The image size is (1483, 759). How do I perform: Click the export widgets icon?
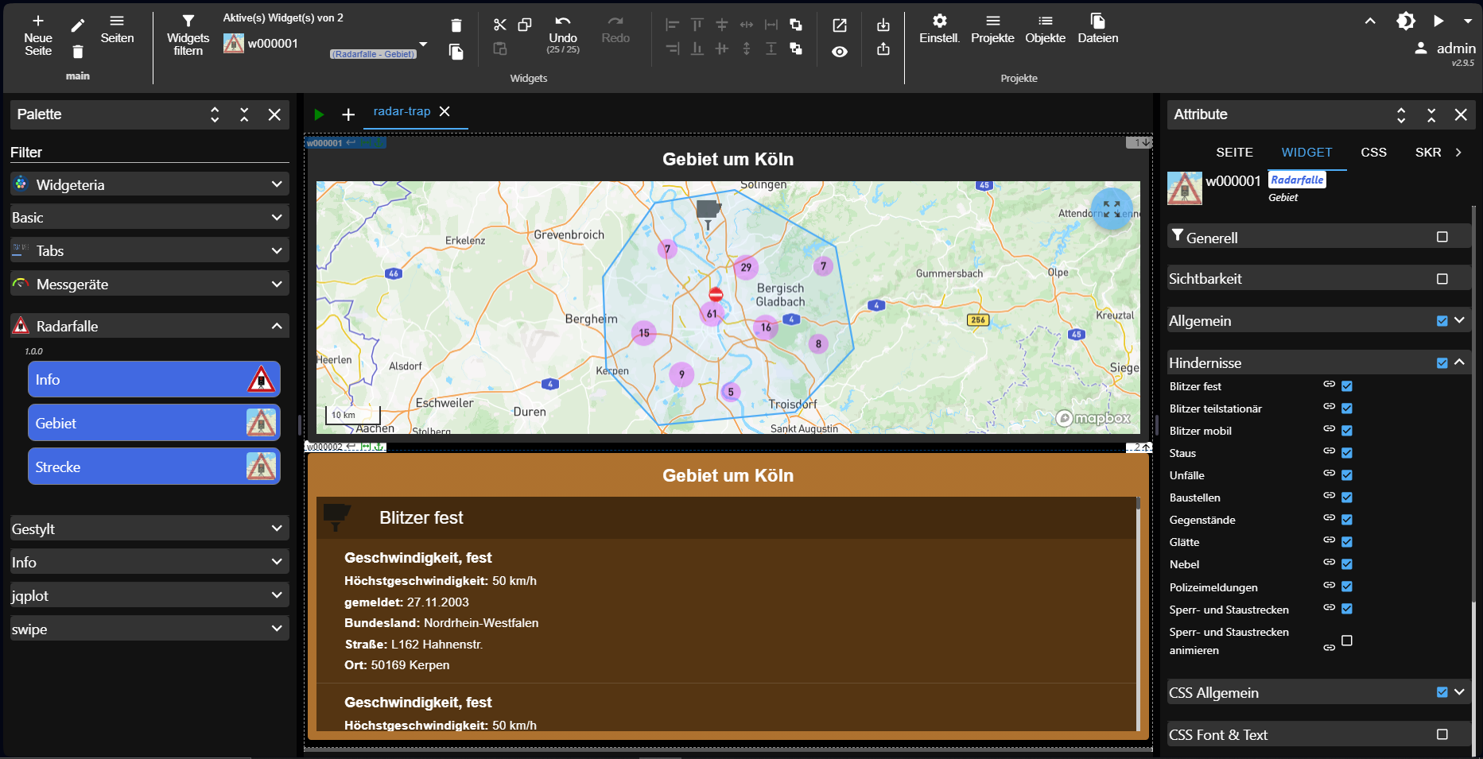[883, 49]
